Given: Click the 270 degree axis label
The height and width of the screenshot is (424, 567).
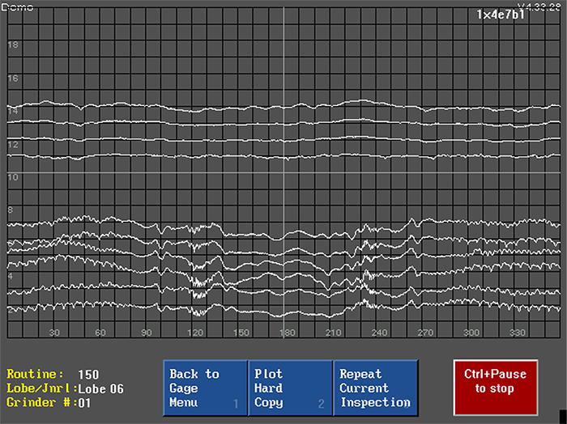Looking at the screenshot, I should pyautogui.click(x=425, y=333).
